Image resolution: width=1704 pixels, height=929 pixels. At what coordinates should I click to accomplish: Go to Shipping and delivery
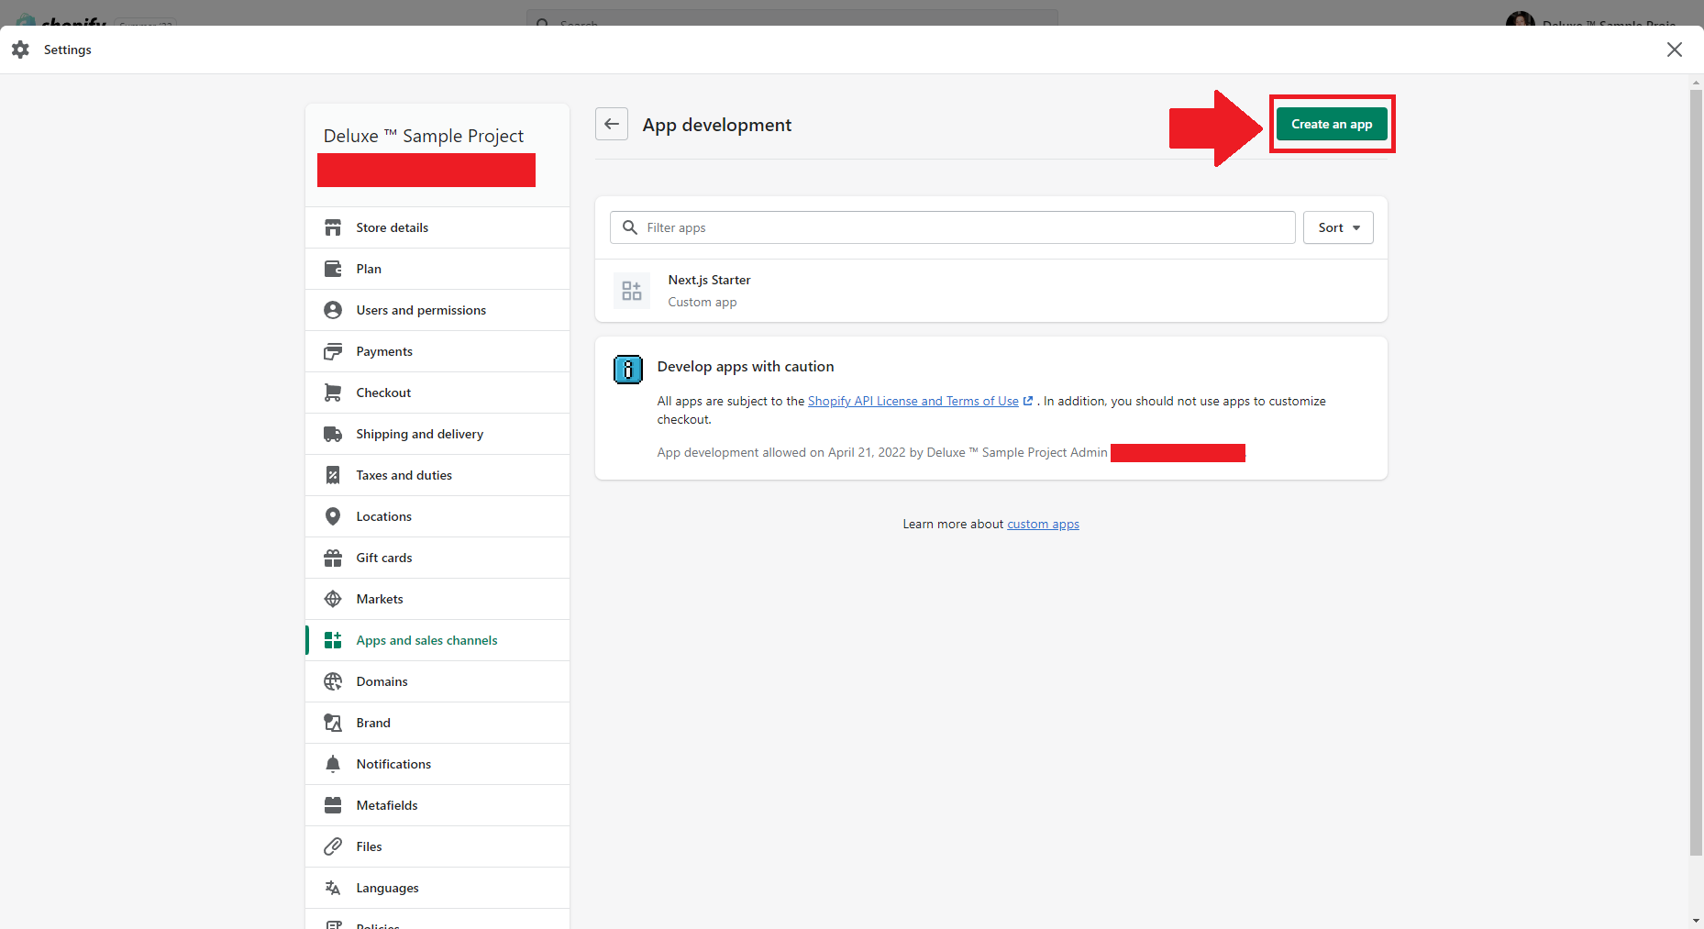pos(437,434)
